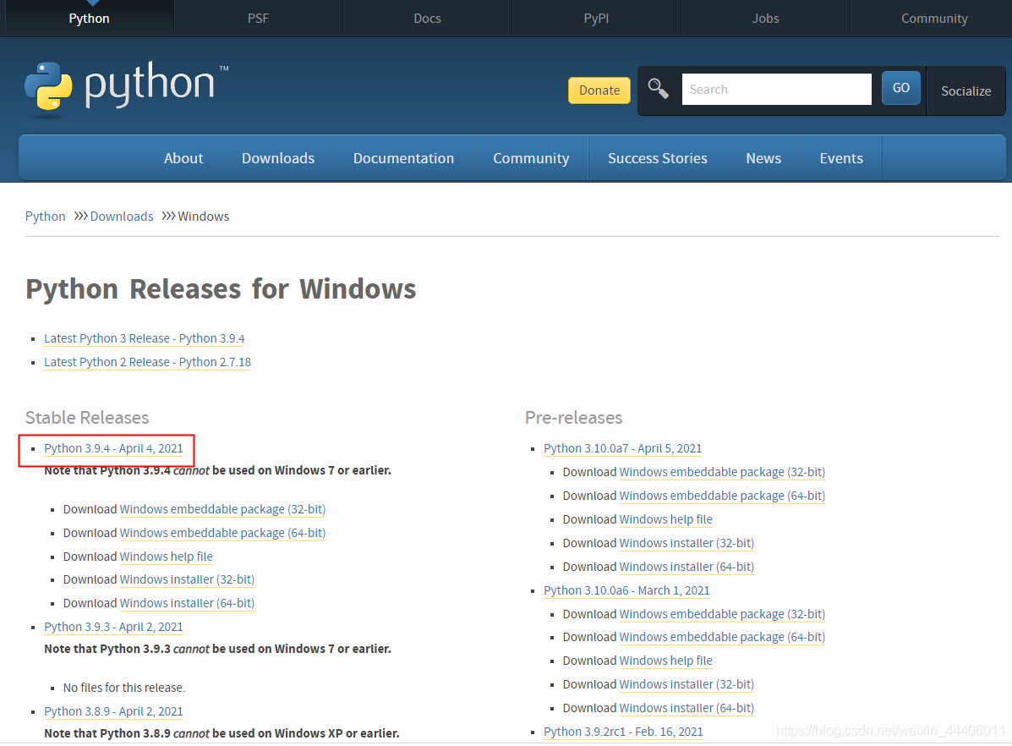Image resolution: width=1012 pixels, height=746 pixels.
Task: Open the News navigation menu
Action: (x=763, y=158)
